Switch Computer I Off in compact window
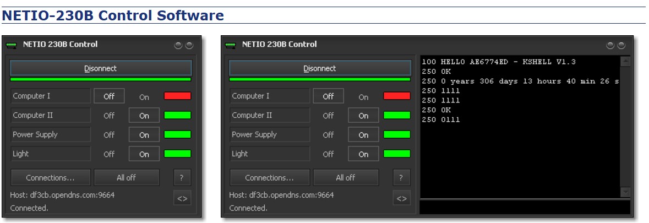This screenshot has height=223, width=649. tap(109, 96)
